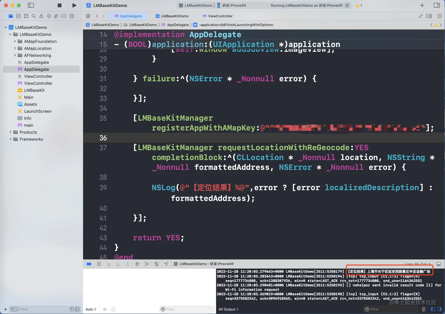Jump to the previous issue arrow
445x314 pixels.
click(x=431, y=25)
